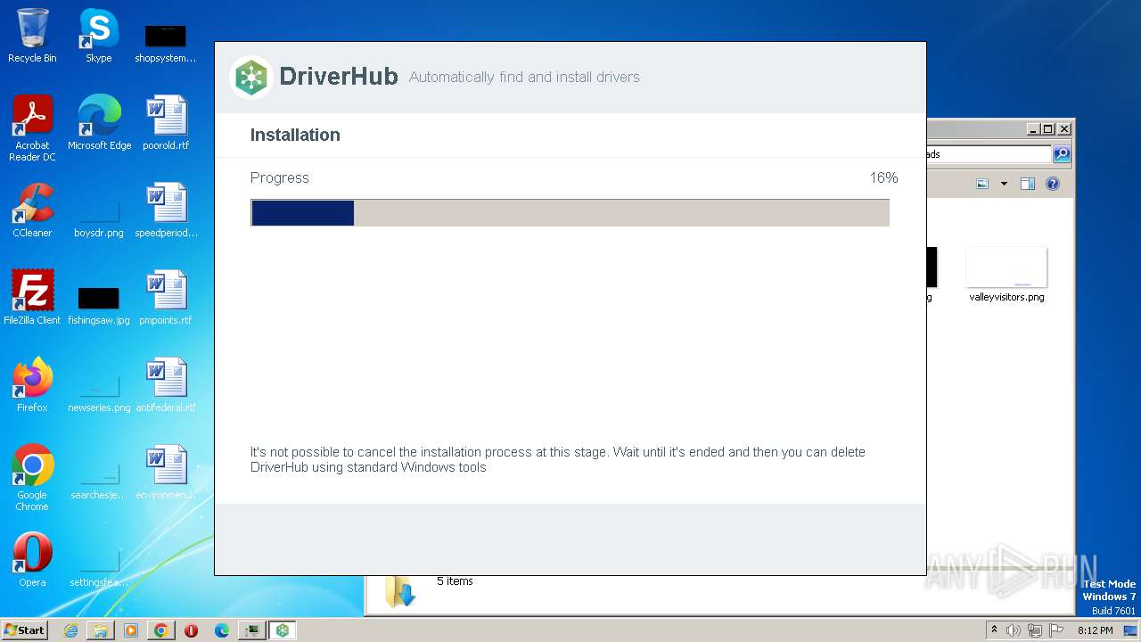Open Internet Explorer from the taskbar

pyautogui.click(x=70, y=630)
